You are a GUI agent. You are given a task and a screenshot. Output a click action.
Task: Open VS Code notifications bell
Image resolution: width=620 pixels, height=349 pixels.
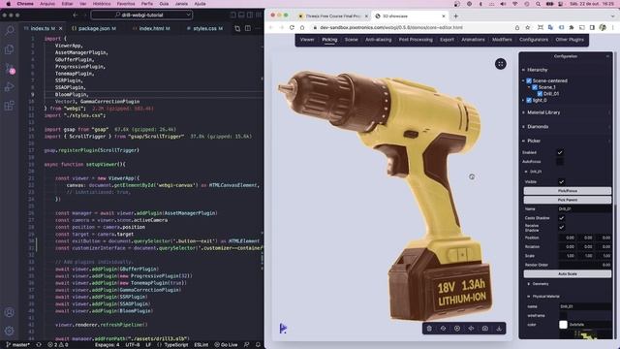point(258,345)
